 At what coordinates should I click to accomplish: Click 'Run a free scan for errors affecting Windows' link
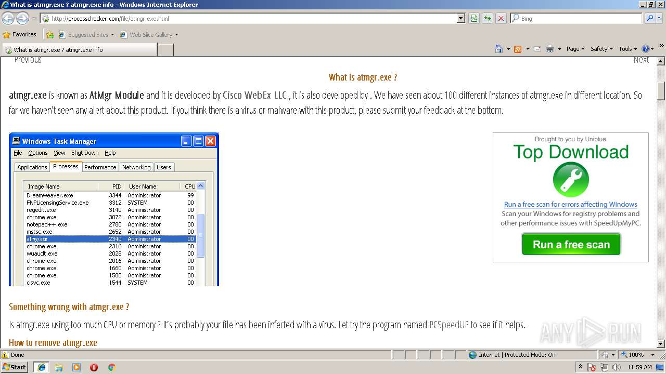pyautogui.click(x=570, y=204)
